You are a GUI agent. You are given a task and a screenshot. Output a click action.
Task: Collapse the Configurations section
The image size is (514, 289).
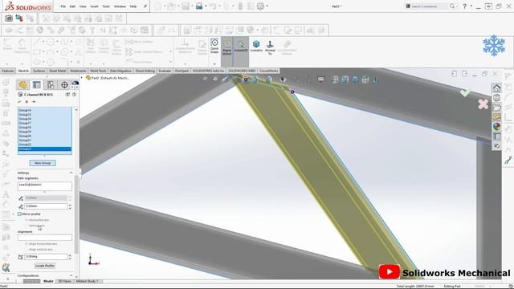[71, 275]
